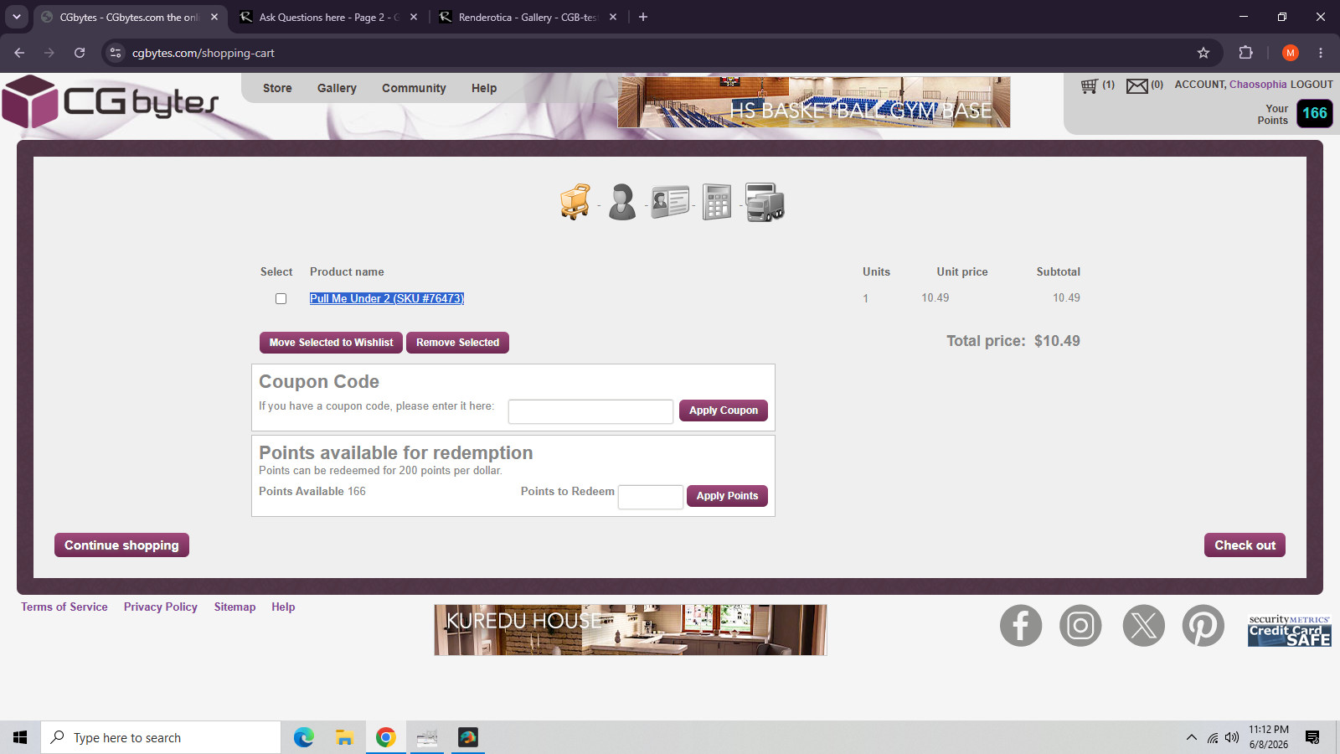
Task: Open the messages envelope icon
Action: (1136, 85)
